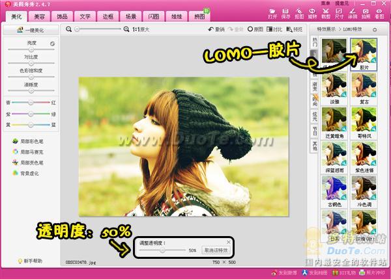Switch to the 美容 tab
Screen dimensions: 391x279
pyautogui.click(x=39, y=16)
